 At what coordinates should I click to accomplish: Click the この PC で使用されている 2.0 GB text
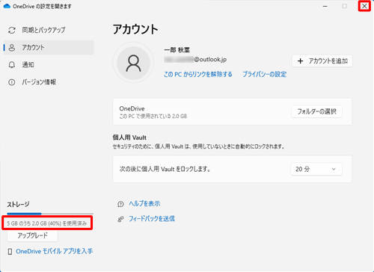point(153,116)
